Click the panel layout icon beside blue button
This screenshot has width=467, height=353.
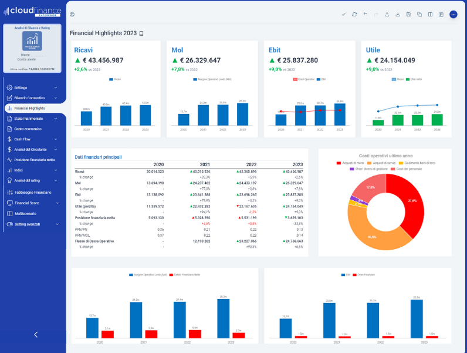441,14
